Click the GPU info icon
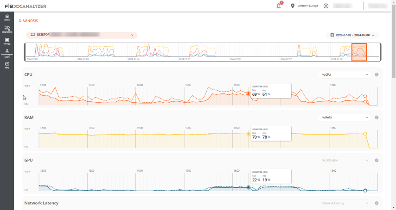 tap(377, 160)
